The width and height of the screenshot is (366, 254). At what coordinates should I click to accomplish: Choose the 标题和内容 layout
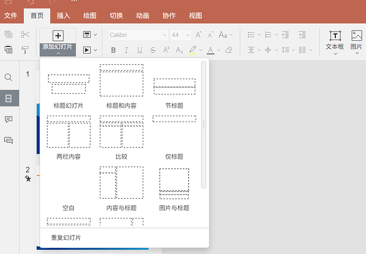[x=121, y=86]
